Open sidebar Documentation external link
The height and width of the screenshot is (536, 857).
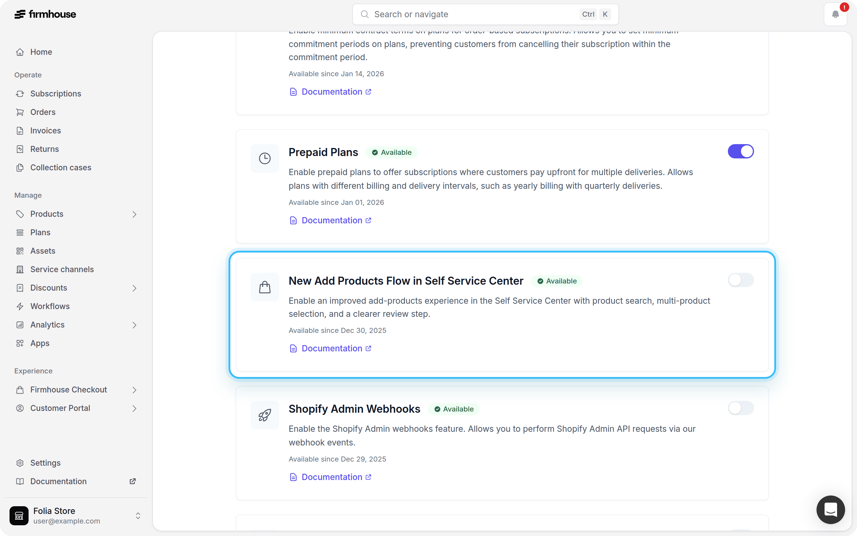(76, 481)
